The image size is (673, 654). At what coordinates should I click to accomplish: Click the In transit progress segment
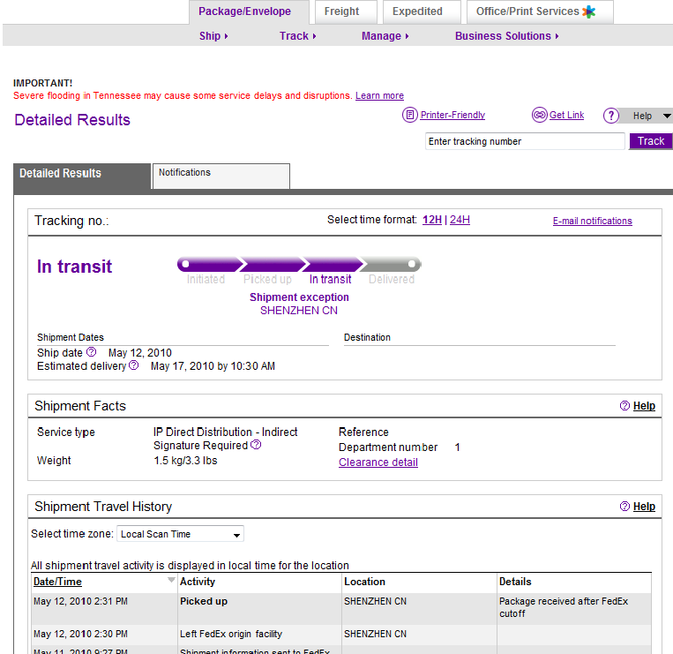(333, 265)
